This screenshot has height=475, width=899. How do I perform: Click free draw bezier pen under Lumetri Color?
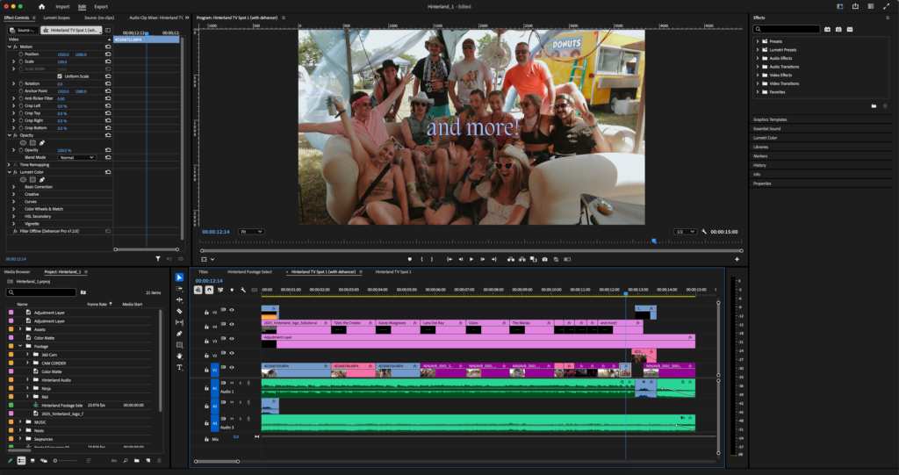42,180
